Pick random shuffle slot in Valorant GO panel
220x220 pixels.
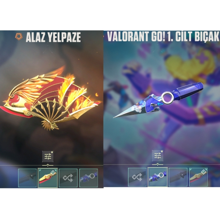(x=137, y=177)
